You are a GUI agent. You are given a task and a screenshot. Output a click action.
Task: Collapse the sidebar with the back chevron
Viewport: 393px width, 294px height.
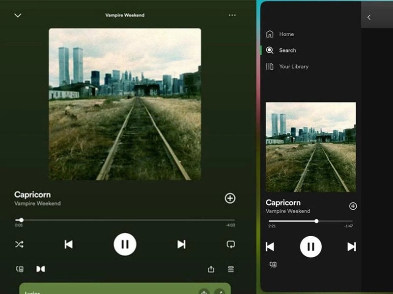pyautogui.click(x=369, y=17)
